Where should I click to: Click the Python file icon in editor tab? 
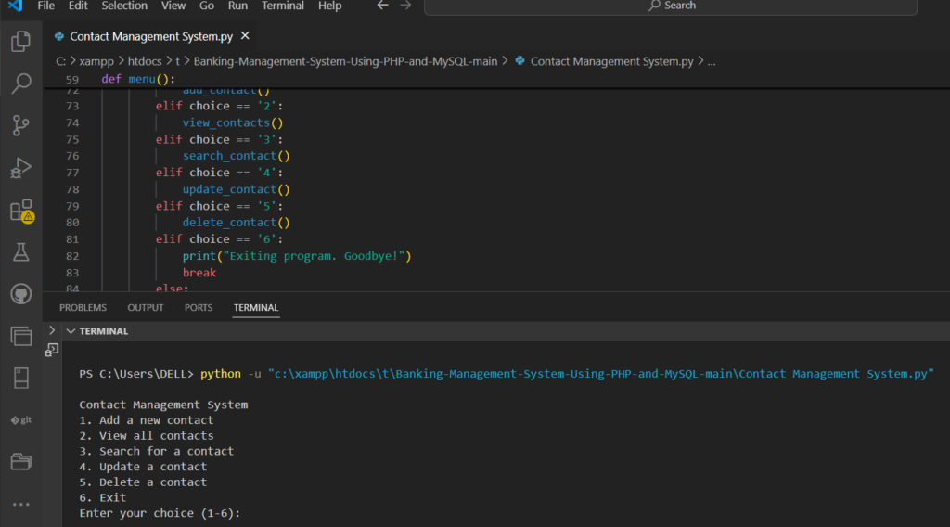[58, 36]
